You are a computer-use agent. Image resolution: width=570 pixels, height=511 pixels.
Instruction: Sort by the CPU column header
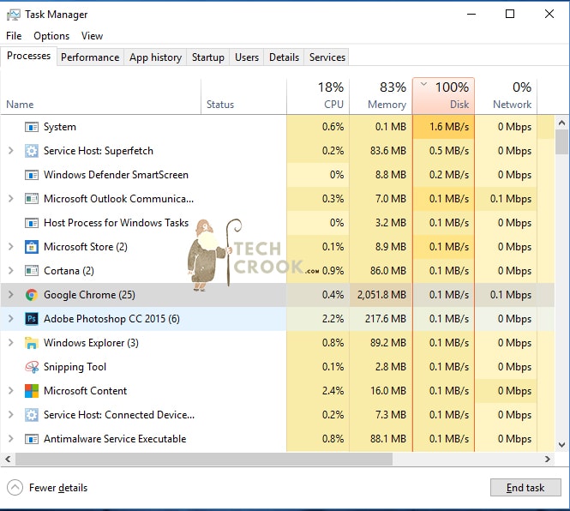click(x=318, y=96)
